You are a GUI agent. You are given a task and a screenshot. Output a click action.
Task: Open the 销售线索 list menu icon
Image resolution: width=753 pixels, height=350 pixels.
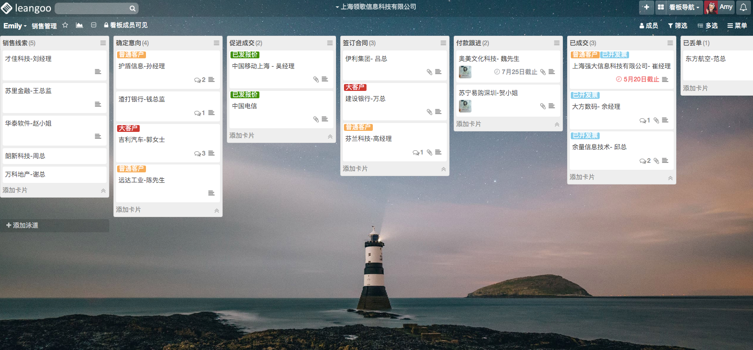pos(103,43)
